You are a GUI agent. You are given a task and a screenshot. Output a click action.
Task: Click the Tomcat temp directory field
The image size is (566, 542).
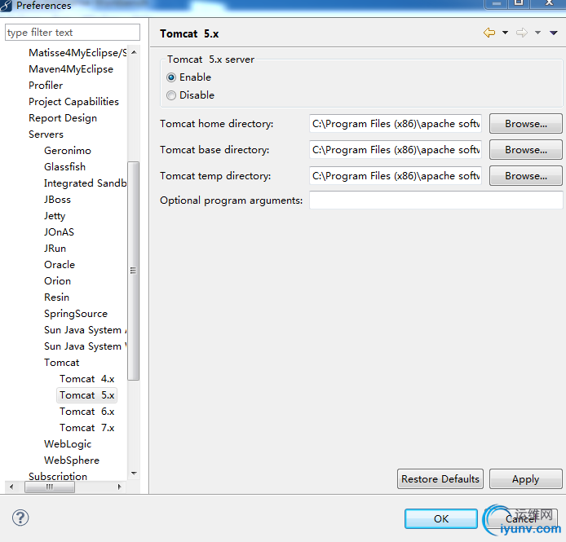coord(396,176)
